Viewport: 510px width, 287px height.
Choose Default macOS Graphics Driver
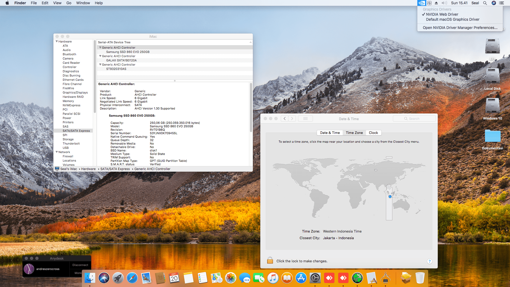[x=453, y=19]
